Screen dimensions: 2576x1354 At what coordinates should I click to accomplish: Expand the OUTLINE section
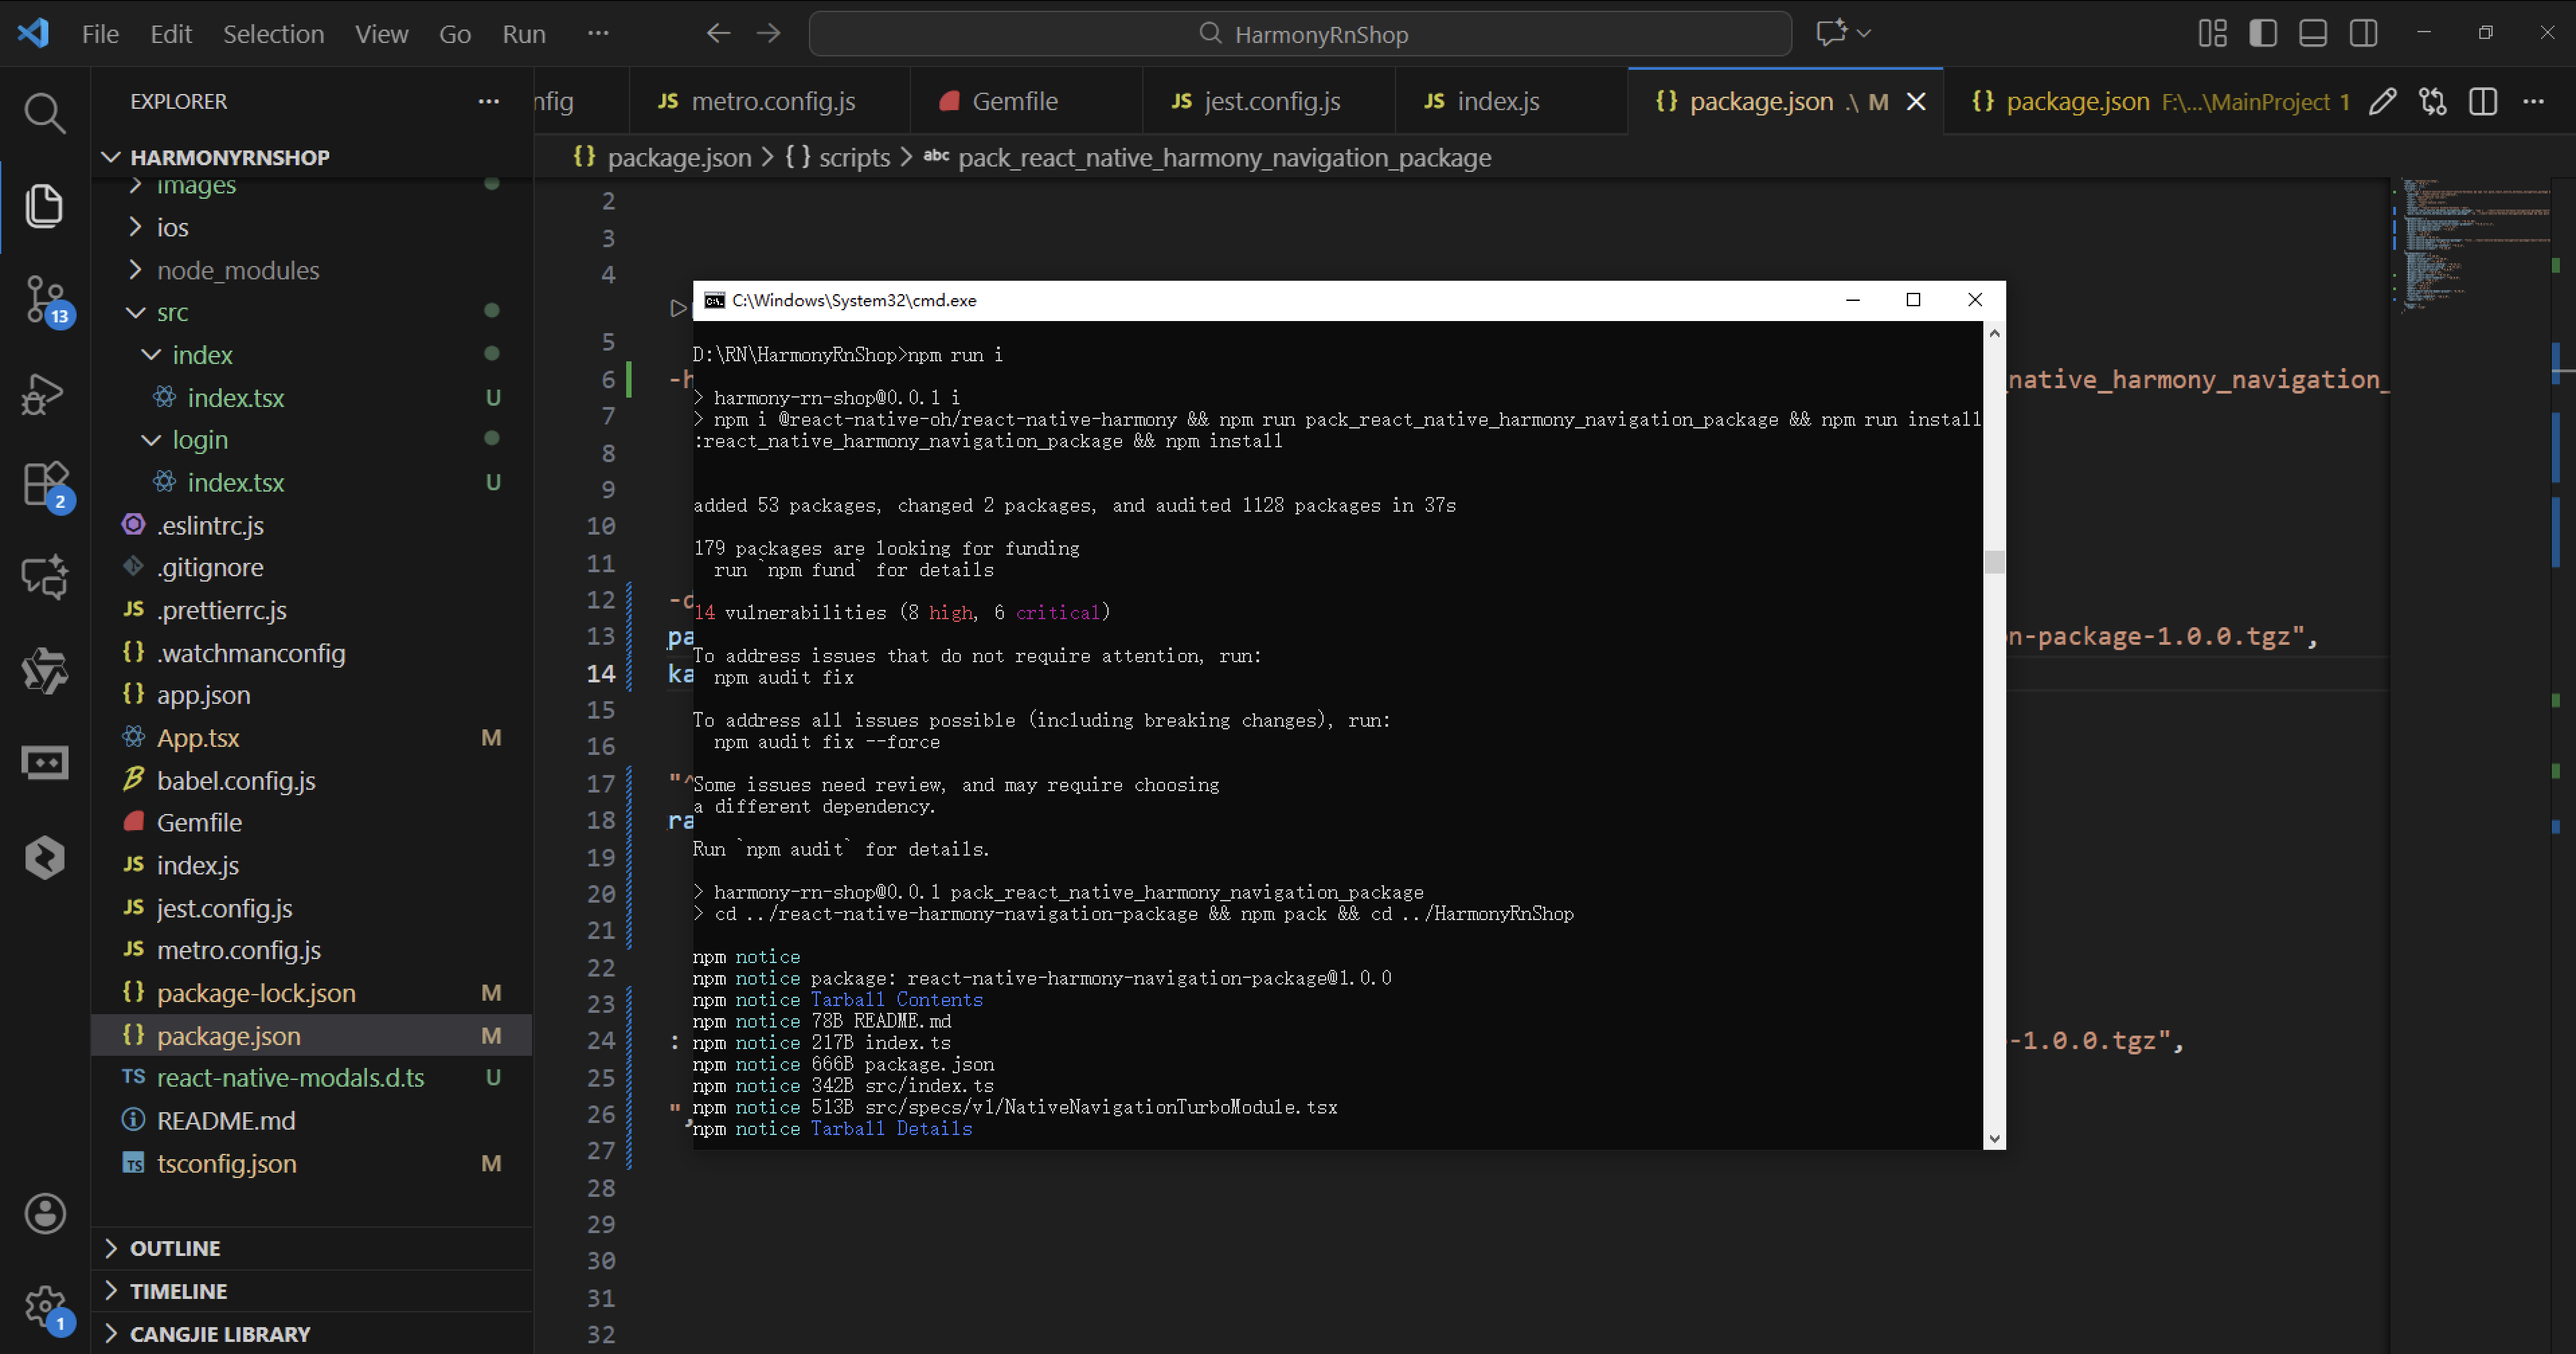(x=175, y=1247)
